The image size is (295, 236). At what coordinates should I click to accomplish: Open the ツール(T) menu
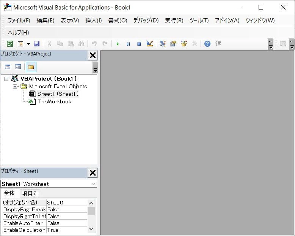199,21
